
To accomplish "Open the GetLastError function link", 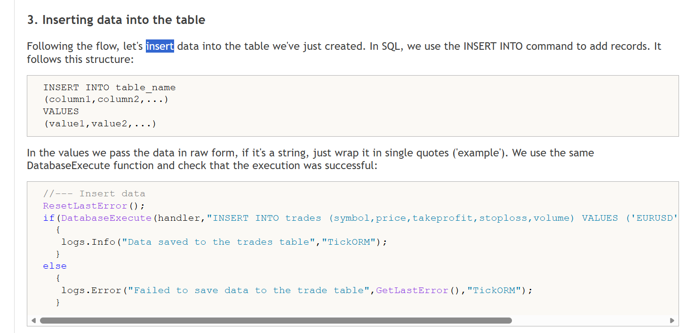I will pyautogui.click(x=412, y=290).
